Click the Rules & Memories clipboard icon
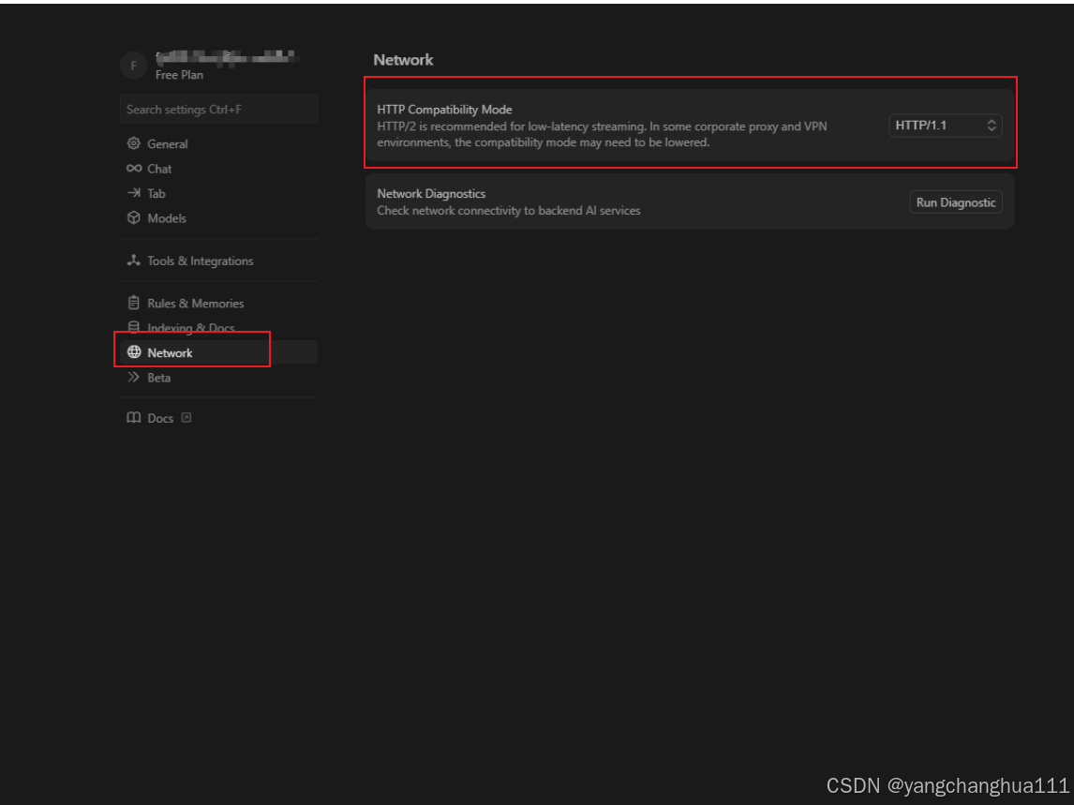Image resolution: width=1074 pixels, height=805 pixels. click(x=132, y=302)
